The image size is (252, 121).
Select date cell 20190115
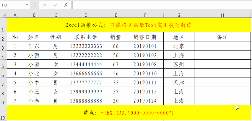tap(145, 91)
